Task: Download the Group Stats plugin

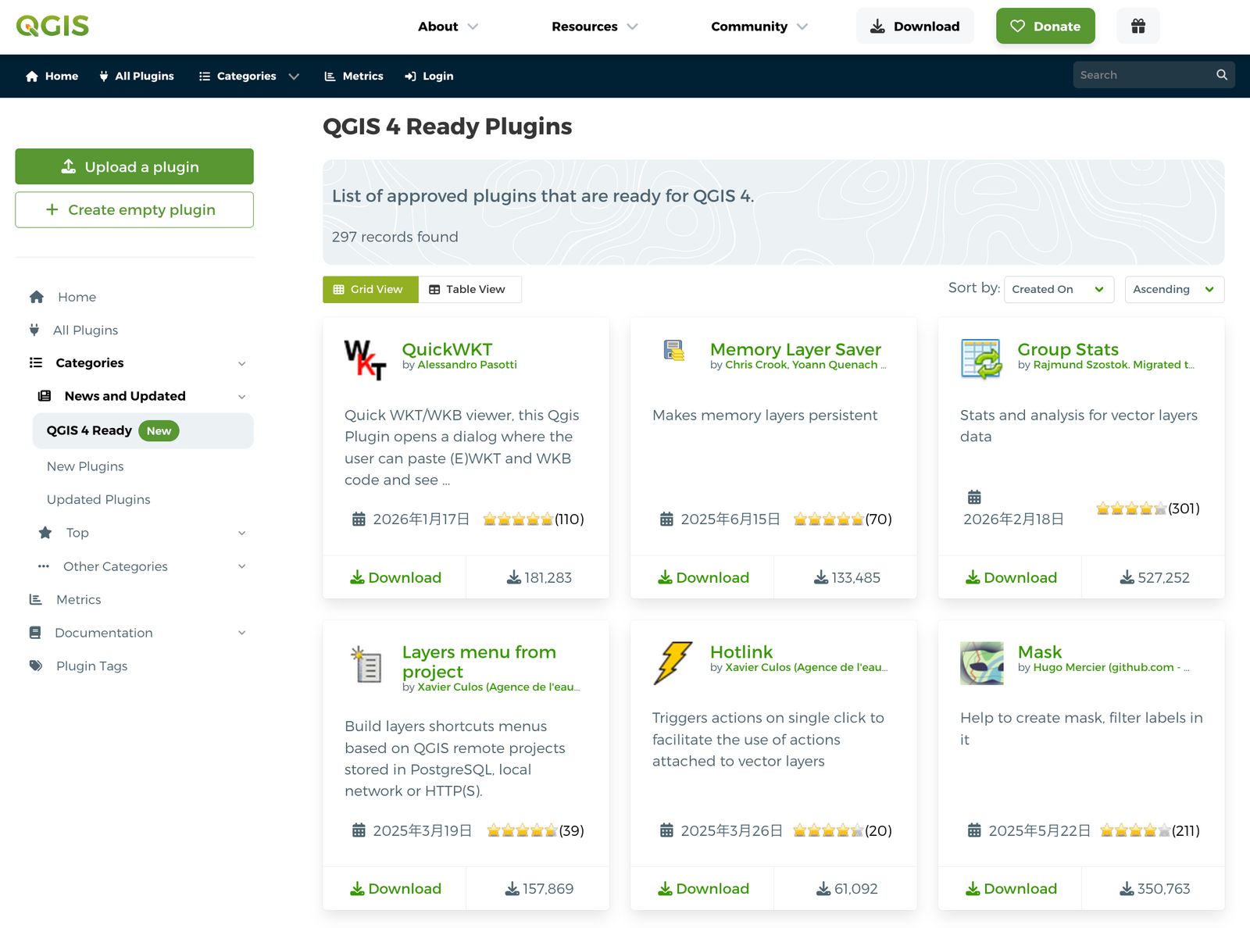Action: click(1011, 577)
